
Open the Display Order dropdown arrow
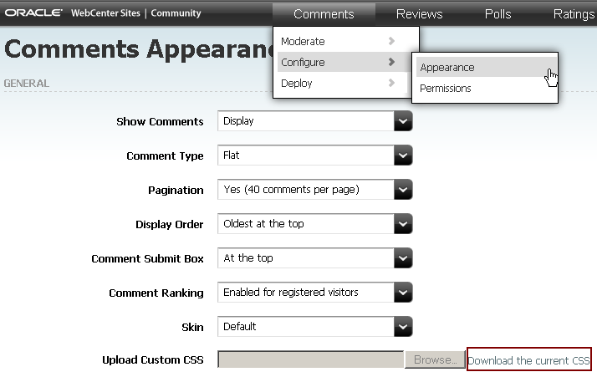[403, 224]
